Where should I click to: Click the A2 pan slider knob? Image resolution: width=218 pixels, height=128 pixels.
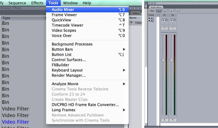pyautogui.click(x=173, y=25)
